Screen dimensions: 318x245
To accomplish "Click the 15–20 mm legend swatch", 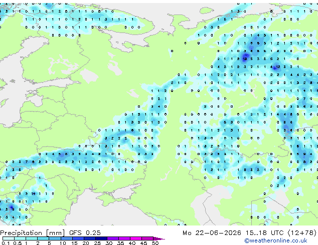I will pos(78,238).
